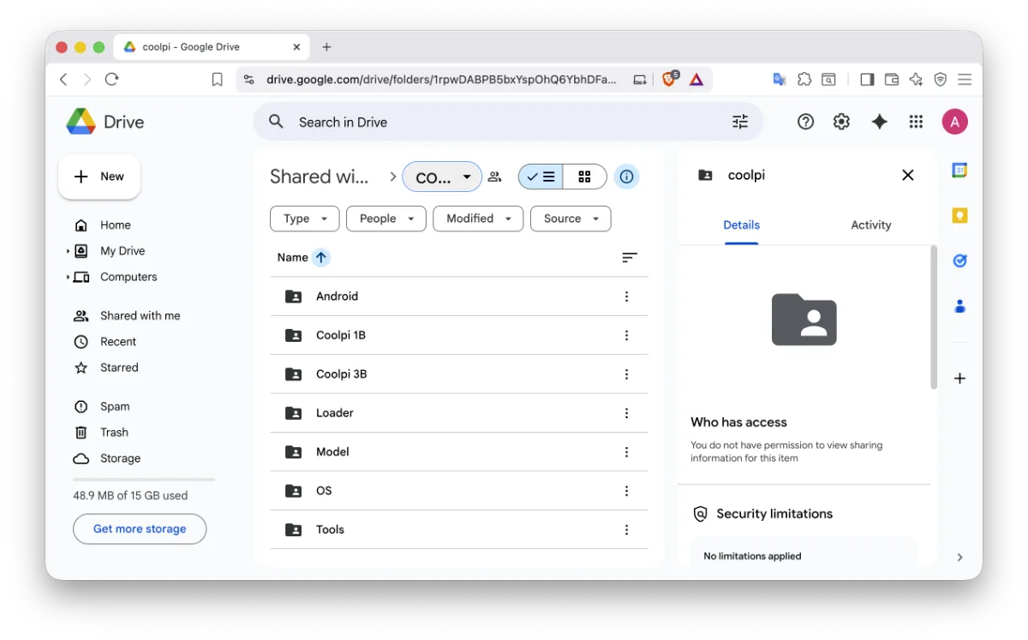Expand the My Drive tree arrow

[x=68, y=251]
